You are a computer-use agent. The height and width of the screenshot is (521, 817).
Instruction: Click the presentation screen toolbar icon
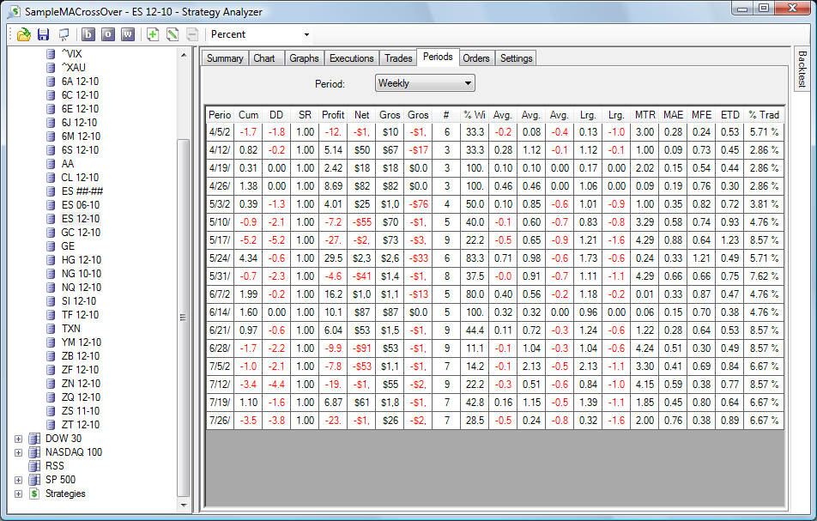click(64, 34)
